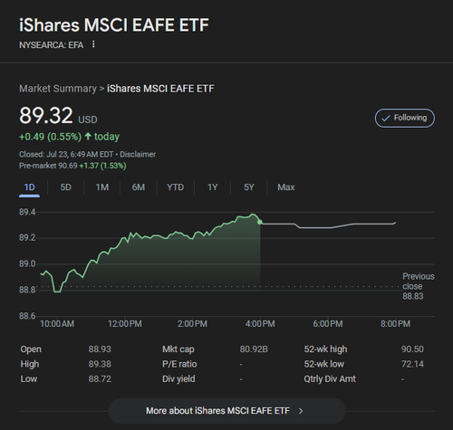The image size is (453, 430).
Task: Click the 89.32 USD price heading
Action: [58, 116]
